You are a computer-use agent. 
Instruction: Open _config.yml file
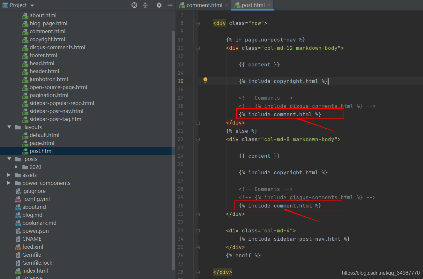pos(36,199)
